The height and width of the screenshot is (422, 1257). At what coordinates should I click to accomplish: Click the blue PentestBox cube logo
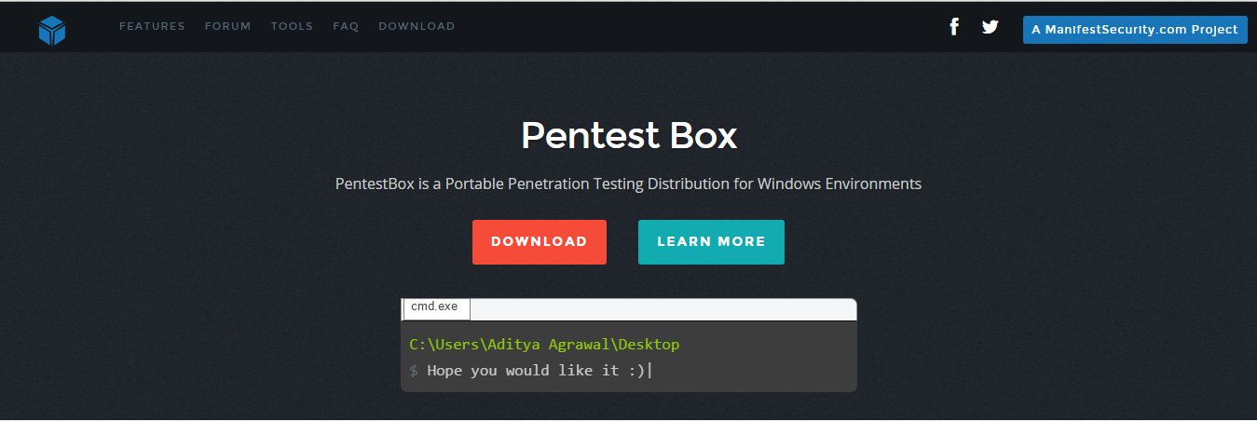click(x=52, y=30)
